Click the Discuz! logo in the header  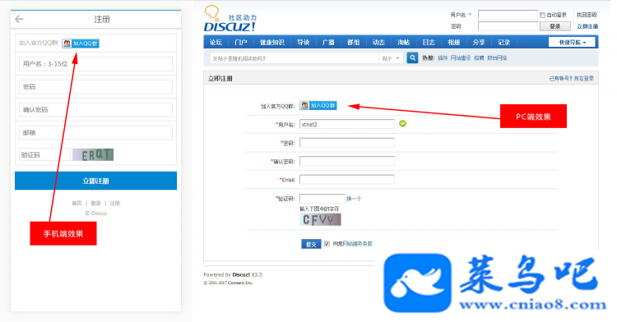click(x=230, y=19)
